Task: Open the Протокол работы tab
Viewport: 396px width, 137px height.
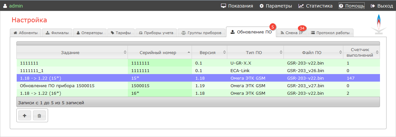Action: click(330, 33)
